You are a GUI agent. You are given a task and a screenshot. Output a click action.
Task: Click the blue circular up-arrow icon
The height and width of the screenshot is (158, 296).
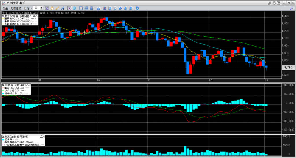click(x=74, y=8)
